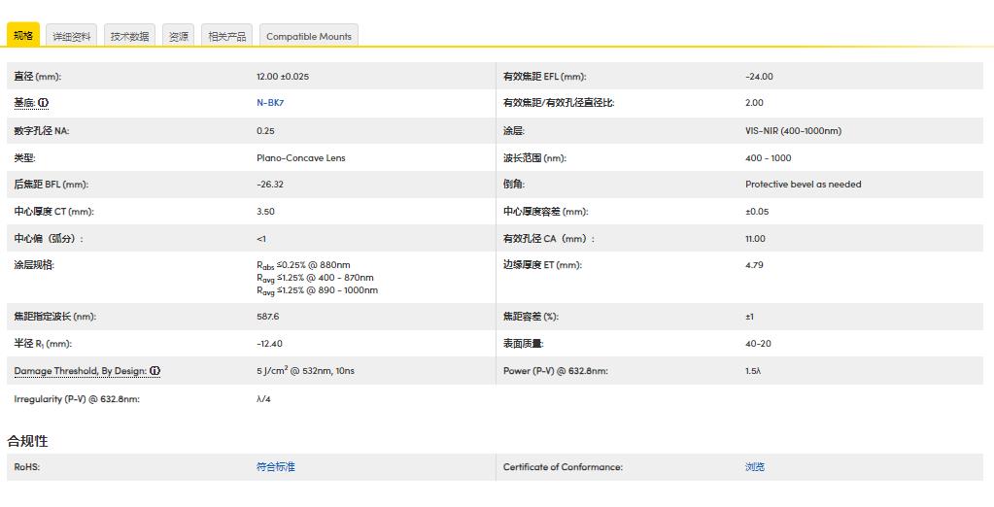The height and width of the screenshot is (507, 994).
Task: Select the 表面质量 label
Action: pyautogui.click(x=524, y=344)
